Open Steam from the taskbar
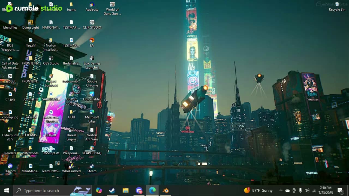The width and height of the screenshot is (349, 196). coord(112,191)
